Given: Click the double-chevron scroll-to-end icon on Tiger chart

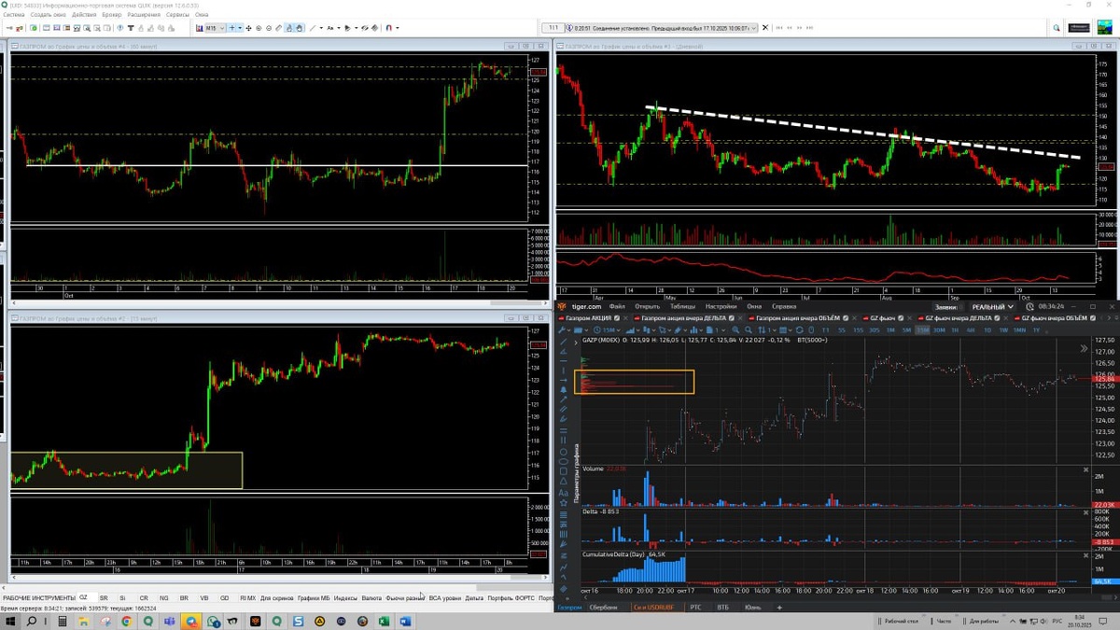Looking at the screenshot, I should [x=1084, y=348].
